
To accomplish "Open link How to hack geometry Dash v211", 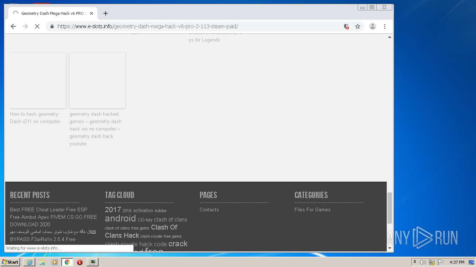I will [35, 118].
